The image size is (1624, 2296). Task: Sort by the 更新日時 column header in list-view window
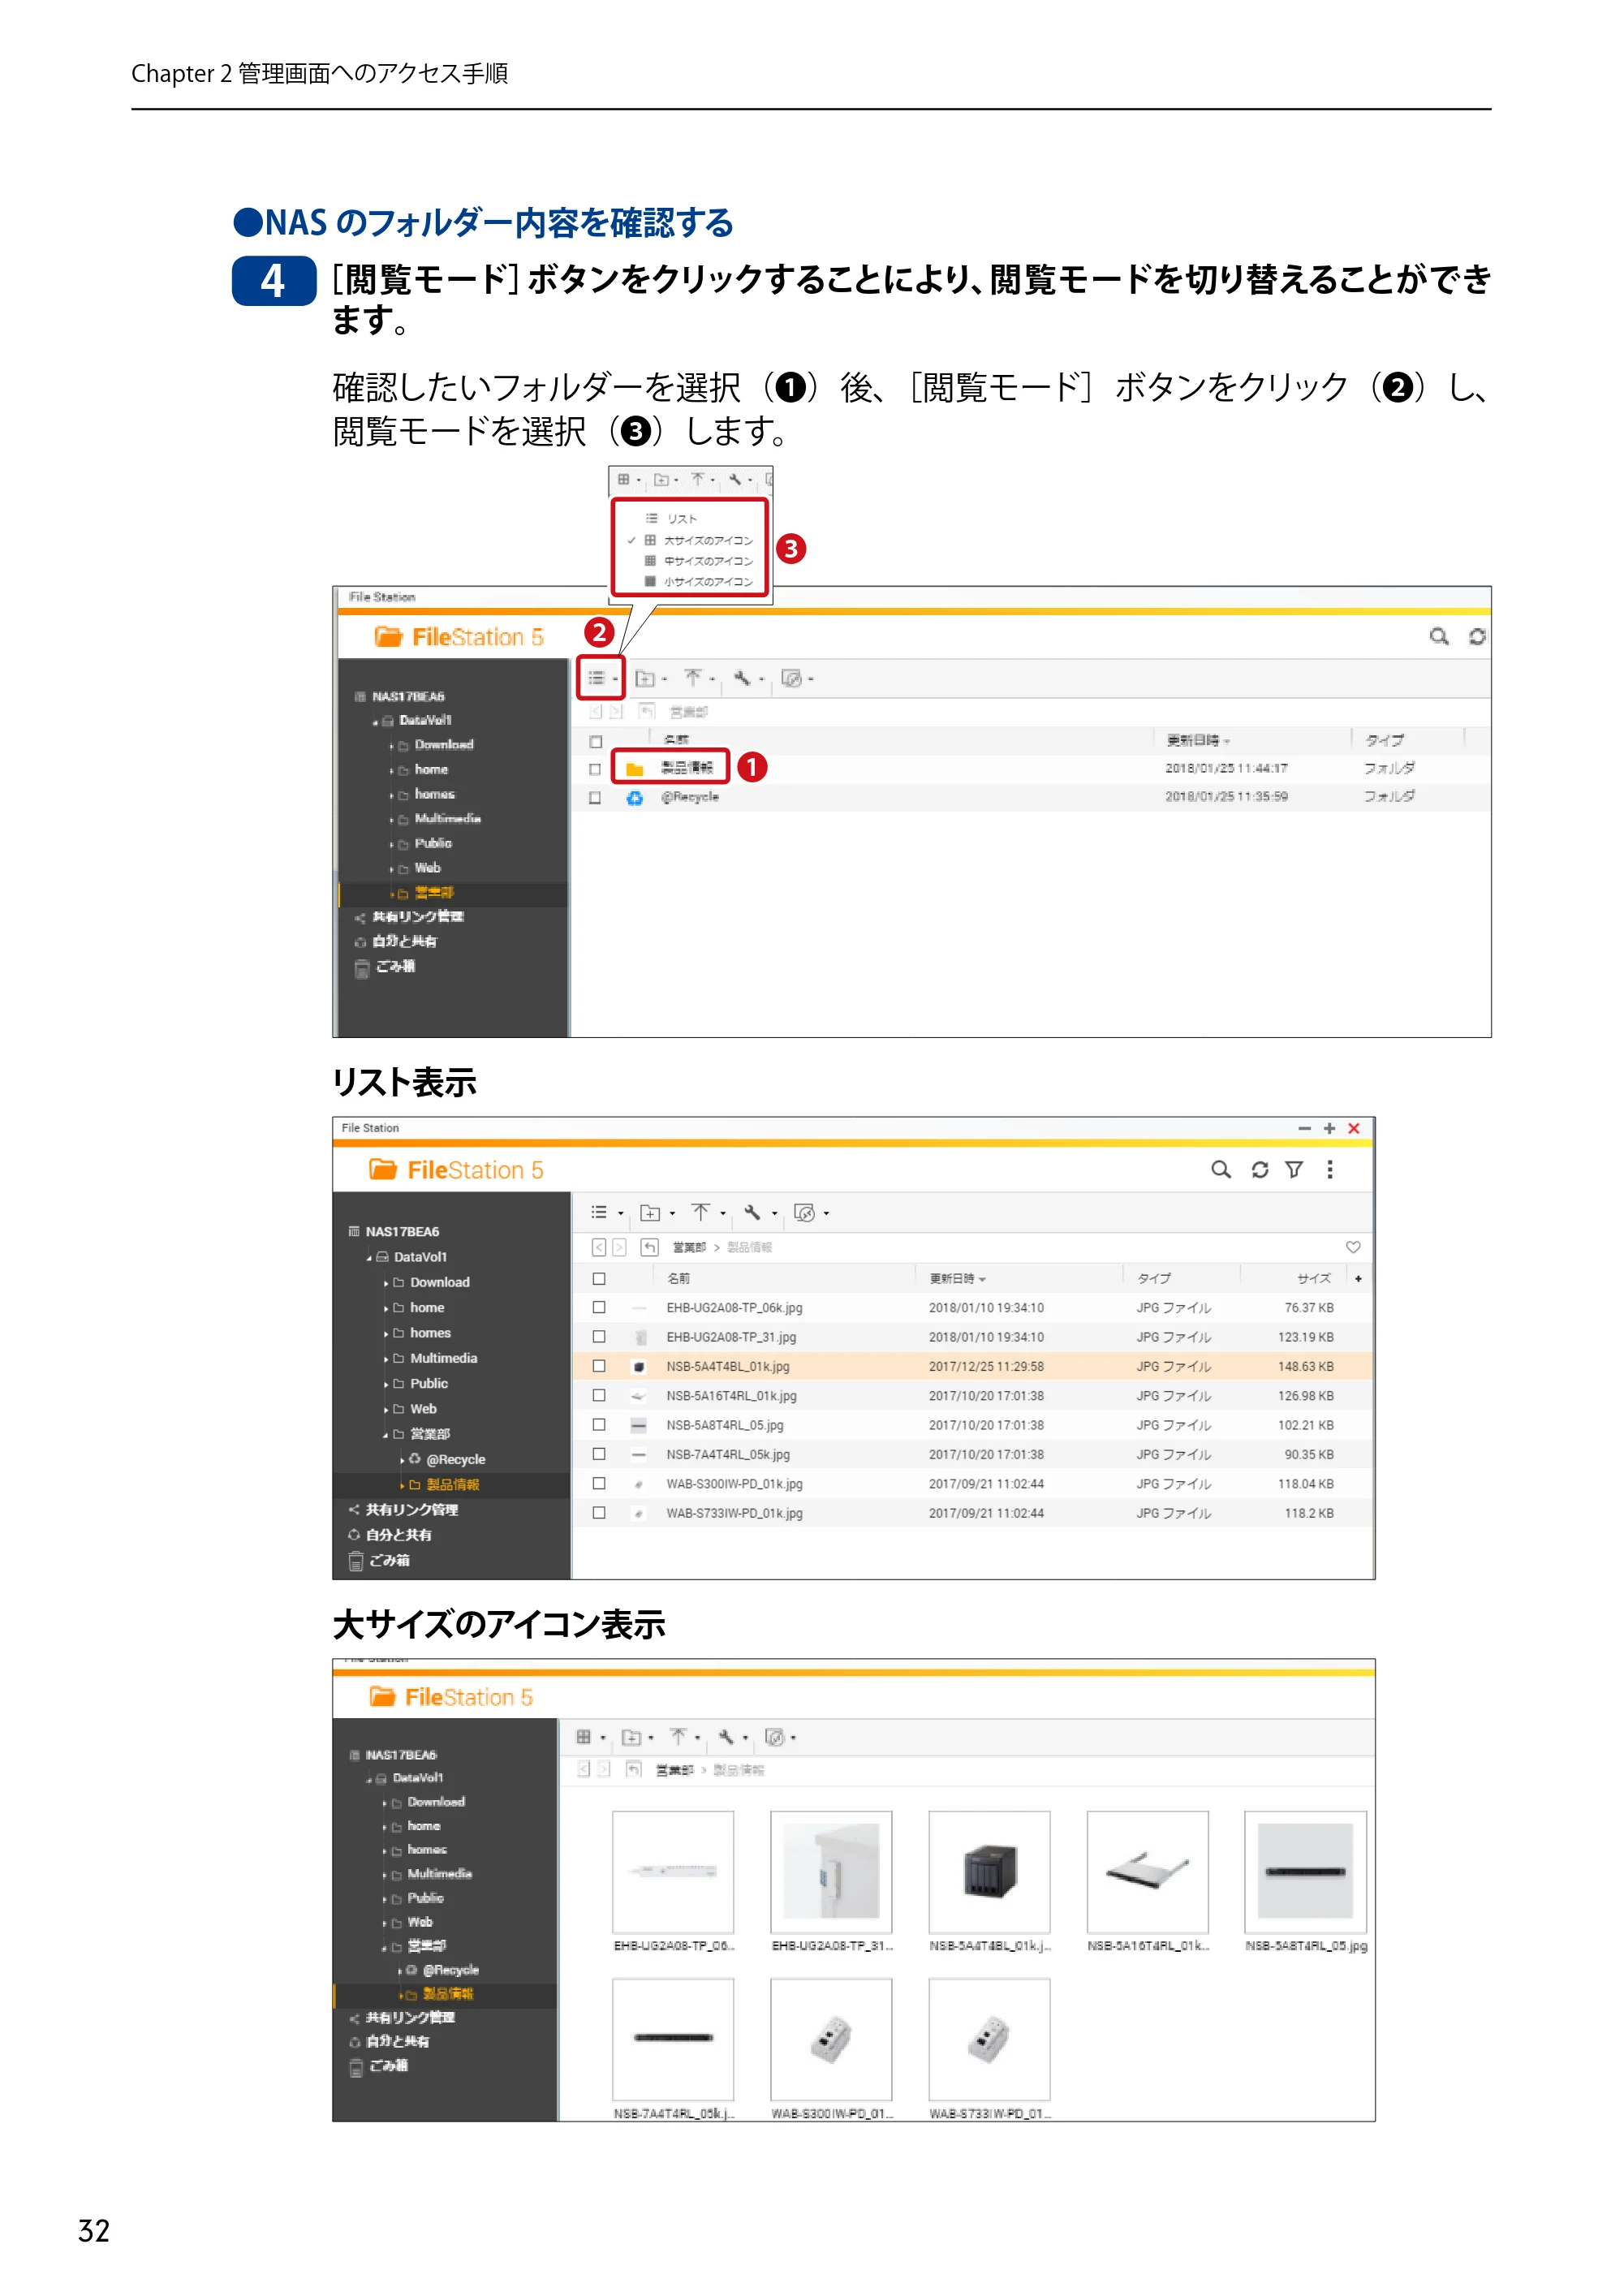coord(957,1278)
